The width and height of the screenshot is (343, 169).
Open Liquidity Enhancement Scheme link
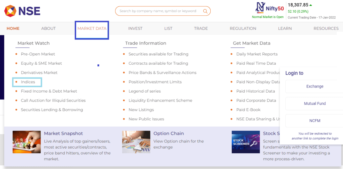pyautogui.click(x=160, y=101)
